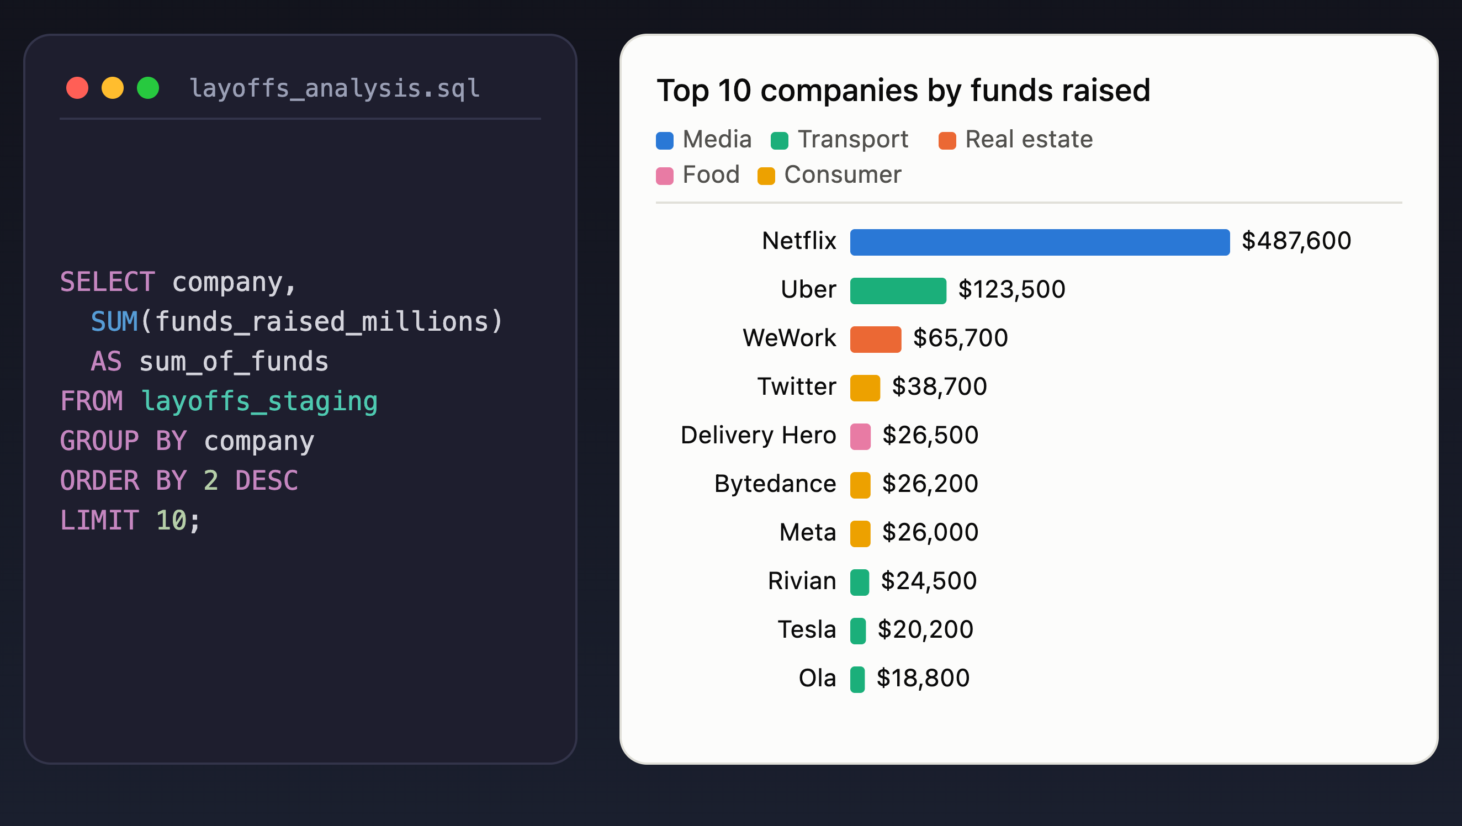Screen dimensions: 1462x826
Task: Select the 'Uber' company label
Action: click(x=809, y=289)
